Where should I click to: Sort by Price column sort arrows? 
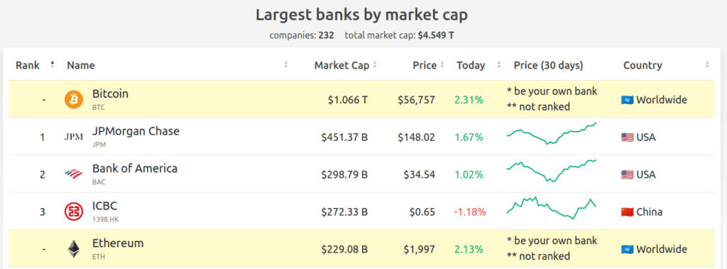coord(442,65)
